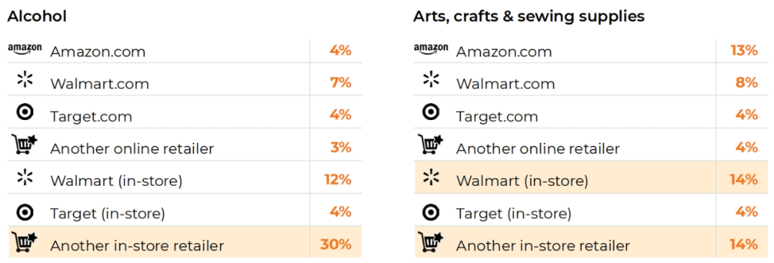Click the 12% value for Walmart (in-store)
774x263 pixels.
tap(338, 180)
